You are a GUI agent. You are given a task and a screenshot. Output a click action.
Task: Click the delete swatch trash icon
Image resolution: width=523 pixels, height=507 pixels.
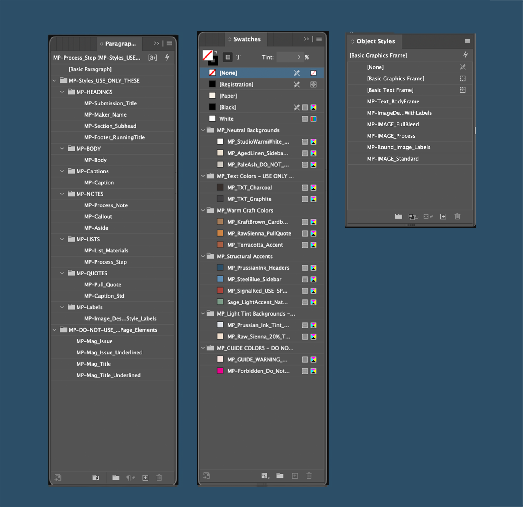click(309, 476)
